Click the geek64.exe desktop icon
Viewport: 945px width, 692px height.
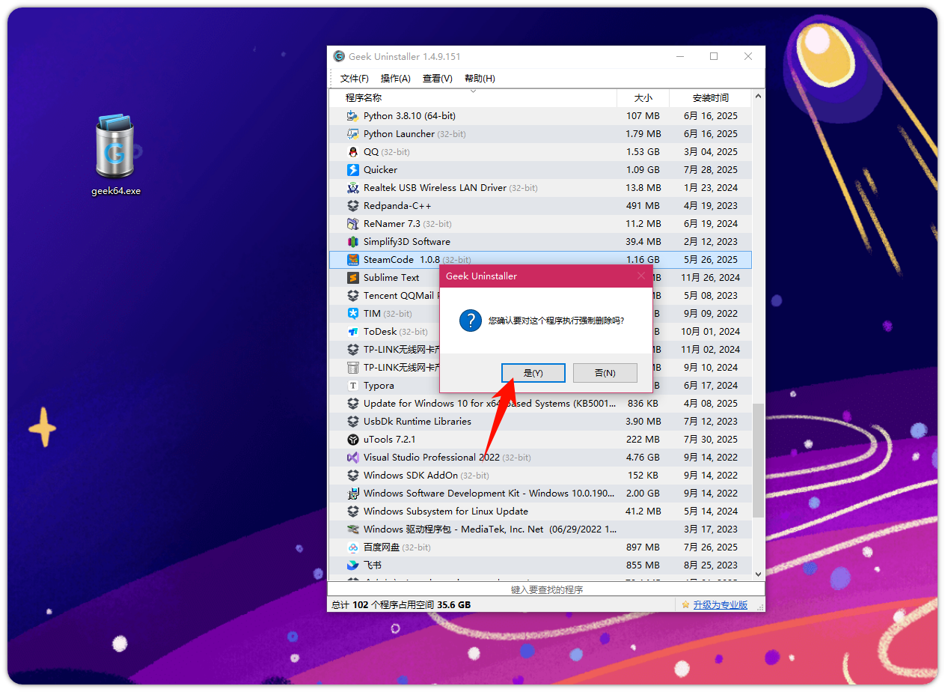[114, 155]
